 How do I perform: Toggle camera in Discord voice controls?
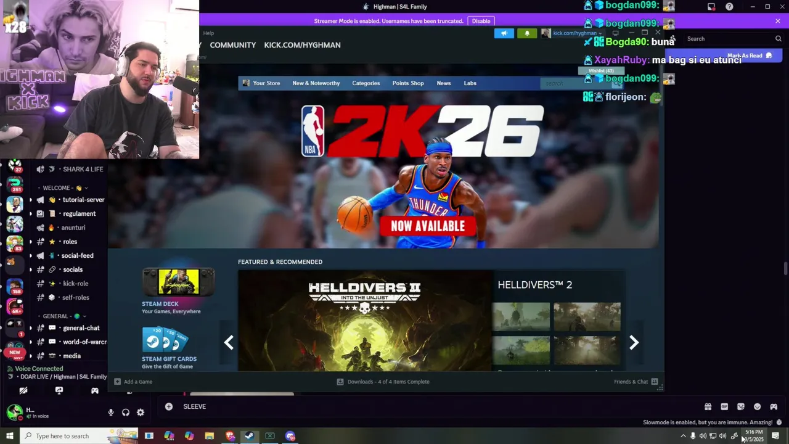[23, 390]
